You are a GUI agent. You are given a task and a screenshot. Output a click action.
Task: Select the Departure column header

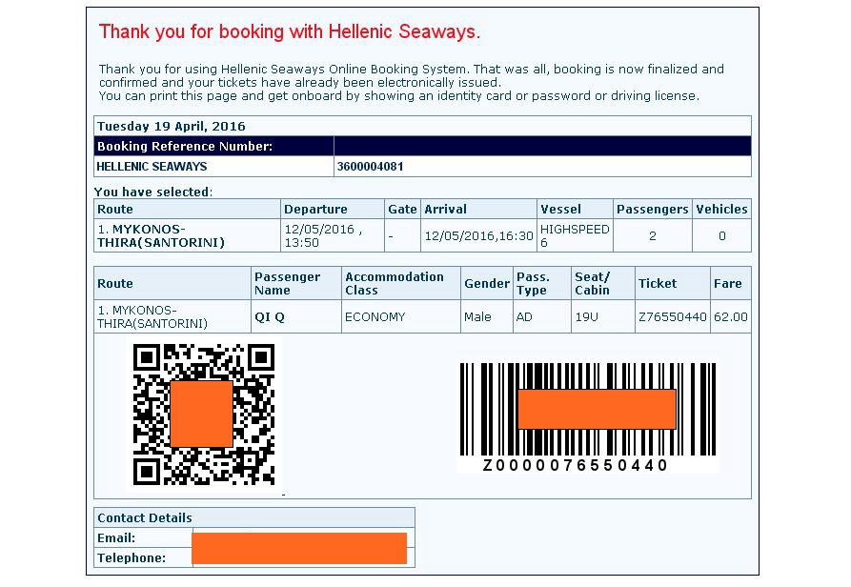click(x=316, y=209)
